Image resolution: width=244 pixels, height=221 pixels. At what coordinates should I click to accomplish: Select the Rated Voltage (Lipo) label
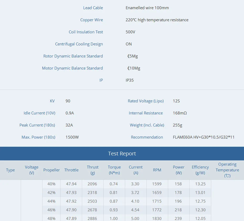(x=146, y=101)
